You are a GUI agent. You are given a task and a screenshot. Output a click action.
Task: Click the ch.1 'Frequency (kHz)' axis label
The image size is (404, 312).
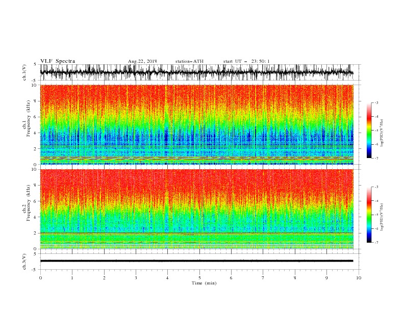click(x=29, y=119)
